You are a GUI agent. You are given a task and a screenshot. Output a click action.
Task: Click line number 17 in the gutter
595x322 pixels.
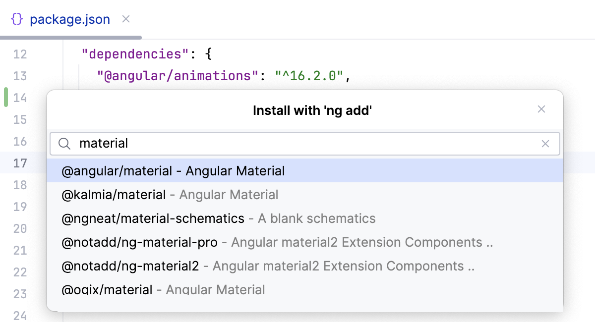click(21, 163)
